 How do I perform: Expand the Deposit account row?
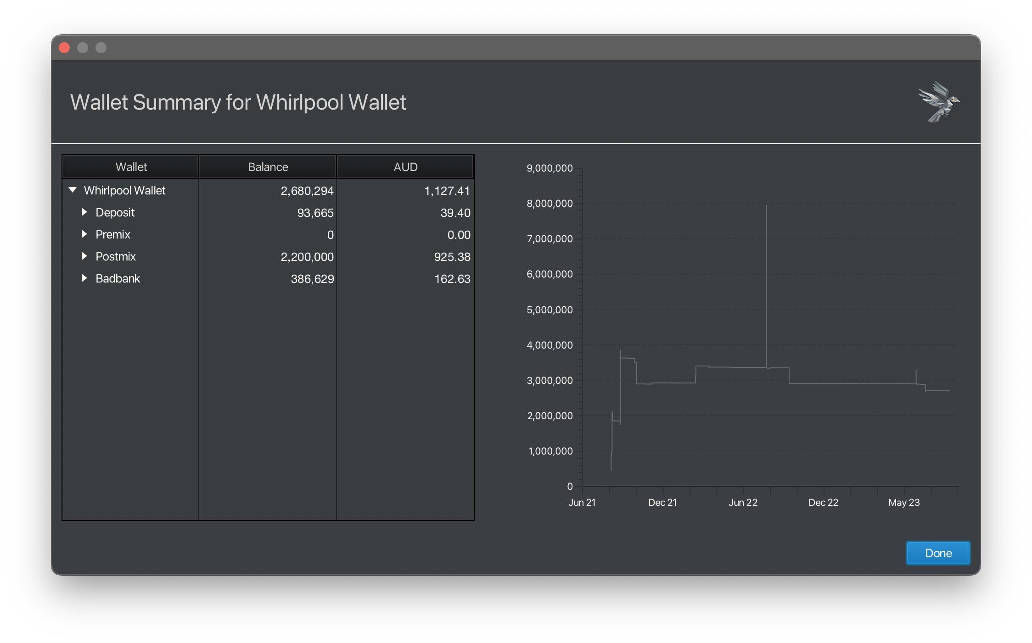point(84,212)
